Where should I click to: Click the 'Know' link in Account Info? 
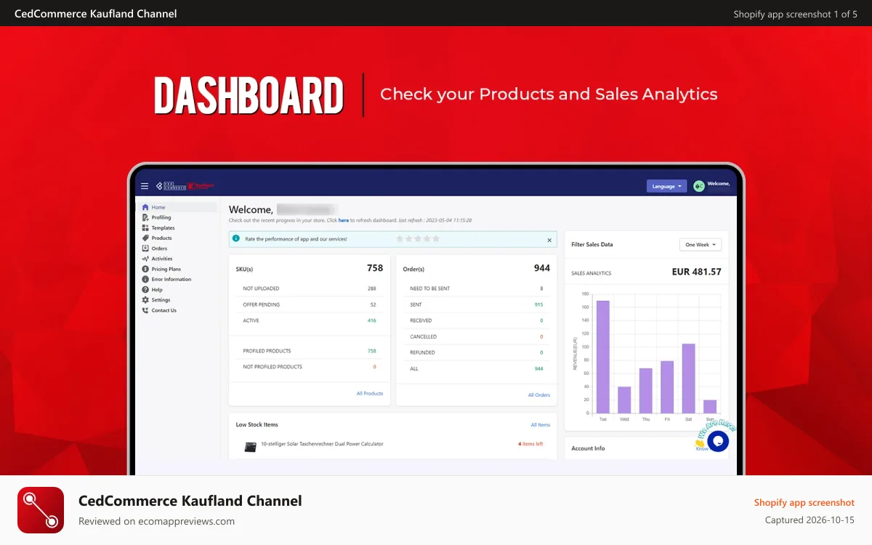click(x=702, y=448)
